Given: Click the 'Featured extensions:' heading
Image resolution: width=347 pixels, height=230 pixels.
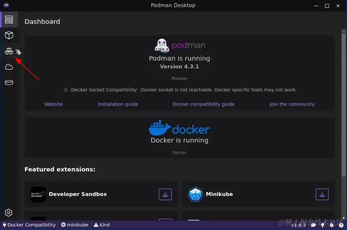Looking at the screenshot, I should tap(60, 169).
